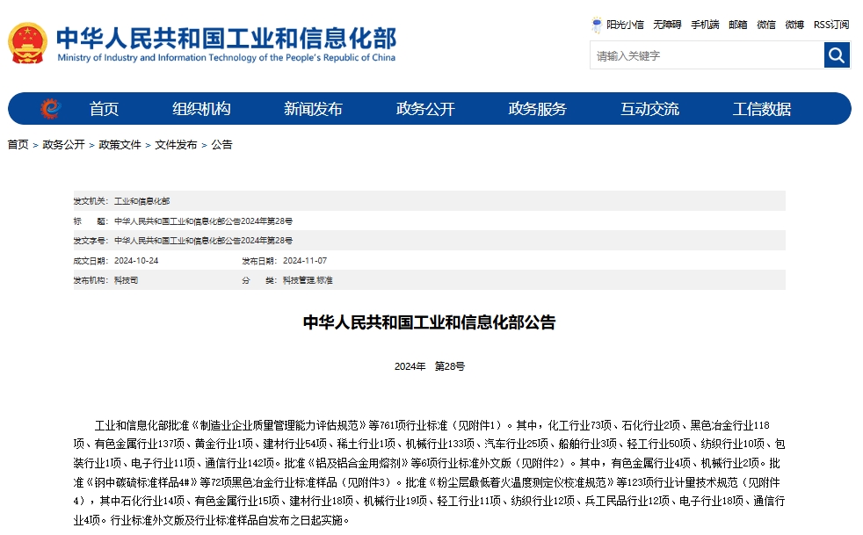The width and height of the screenshot is (863, 535).
Task: Click 文件发布 in the breadcrumb trail
Action: point(176,145)
